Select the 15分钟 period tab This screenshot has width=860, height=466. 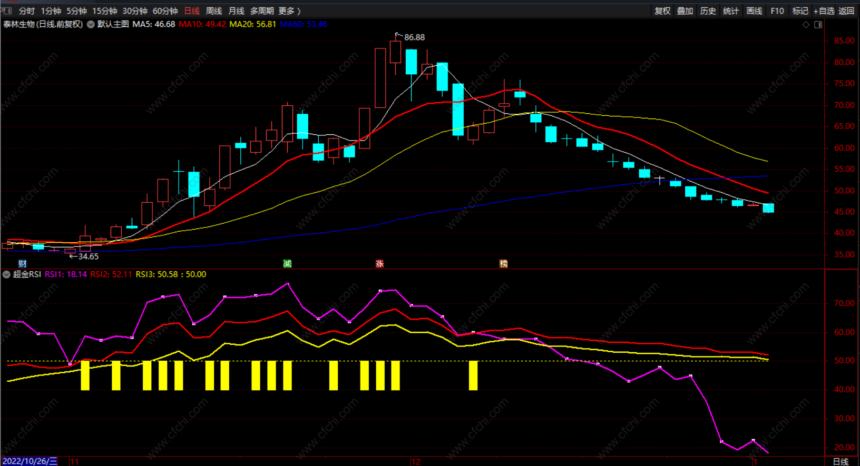pos(105,11)
